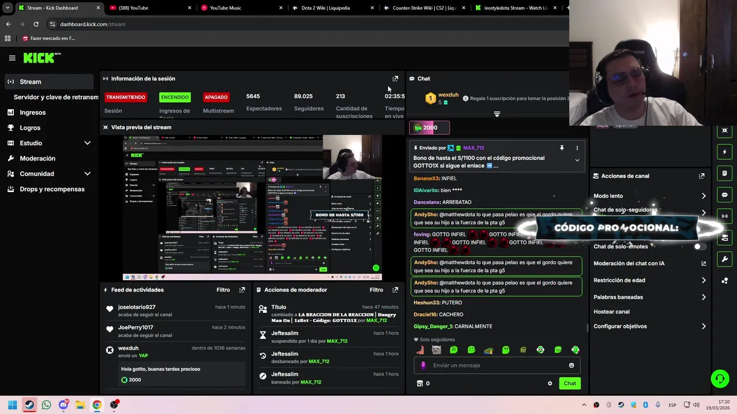Open the browser apps grid icon
This screenshot has height=414, width=737.
click(7, 39)
